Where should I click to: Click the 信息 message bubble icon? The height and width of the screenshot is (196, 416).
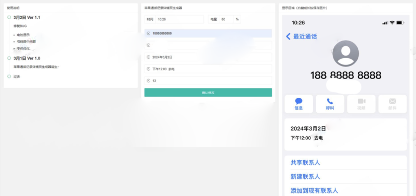(x=298, y=101)
